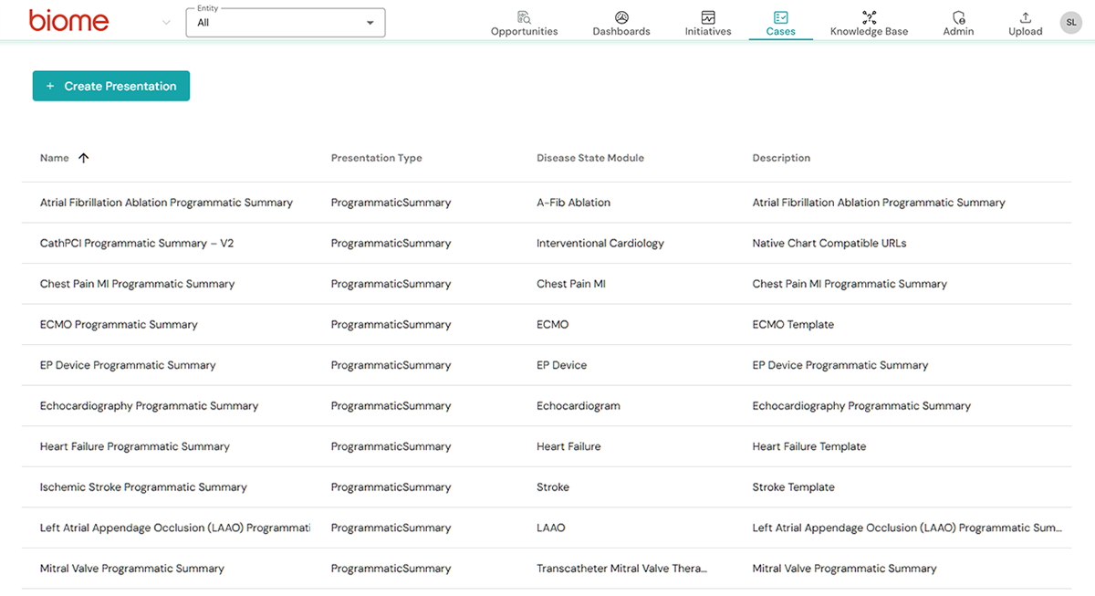
Task: Sort by Presentation Type column header
Action: coord(376,158)
